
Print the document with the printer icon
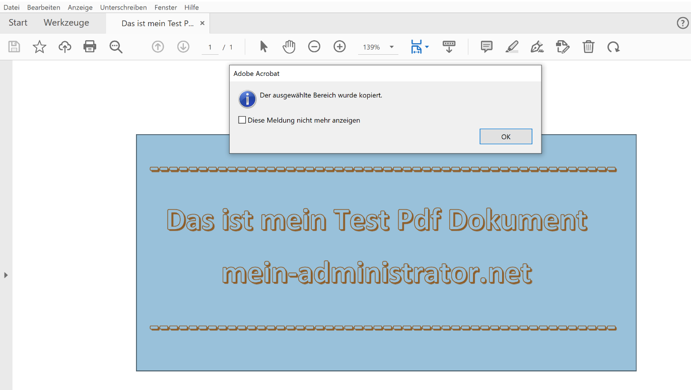click(90, 47)
